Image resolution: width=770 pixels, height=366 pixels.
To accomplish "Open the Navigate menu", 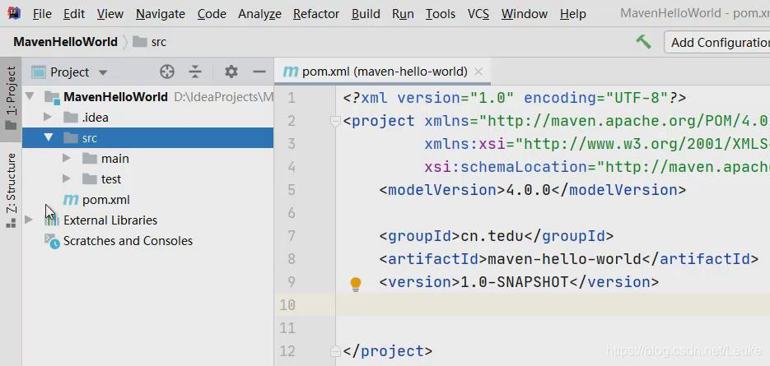I will point(160,14).
